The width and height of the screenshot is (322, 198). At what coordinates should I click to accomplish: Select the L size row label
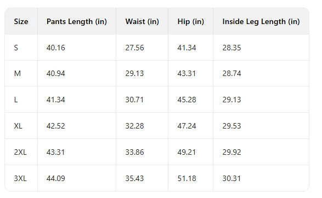coord(16,100)
